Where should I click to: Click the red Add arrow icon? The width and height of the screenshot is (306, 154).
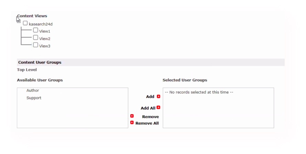point(159,96)
